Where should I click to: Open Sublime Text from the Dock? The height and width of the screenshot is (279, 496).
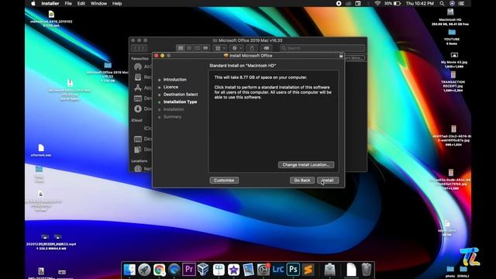[x=308, y=270]
